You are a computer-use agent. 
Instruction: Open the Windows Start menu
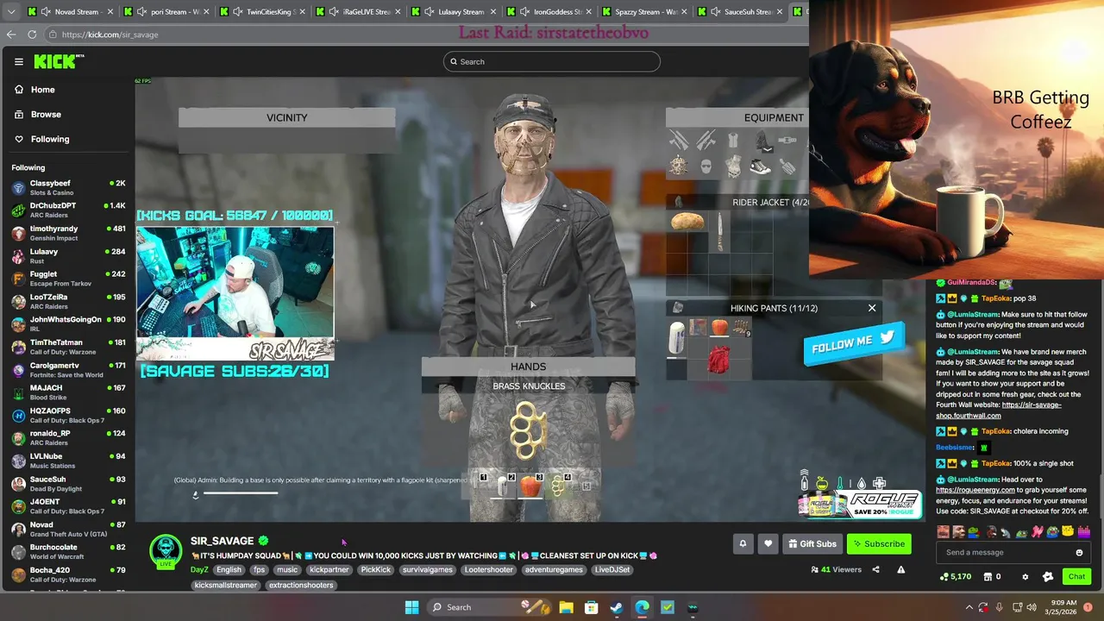click(411, 607)
